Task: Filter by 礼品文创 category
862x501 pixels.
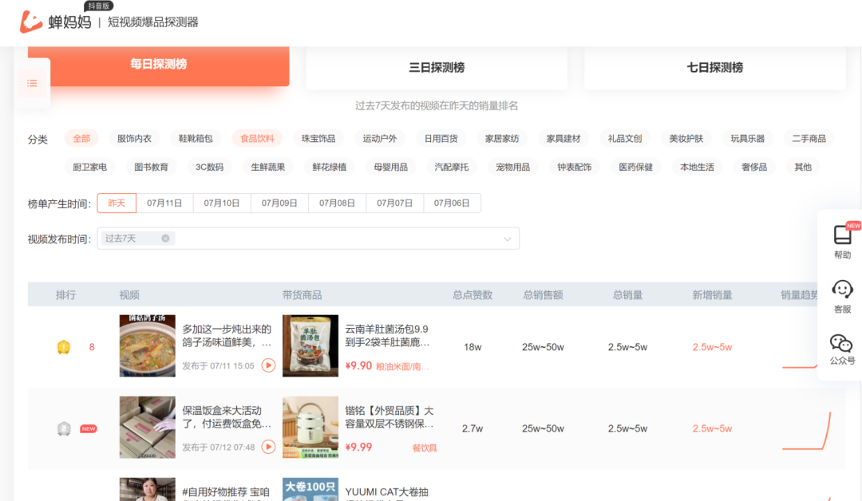Action: tap(624, 139)
